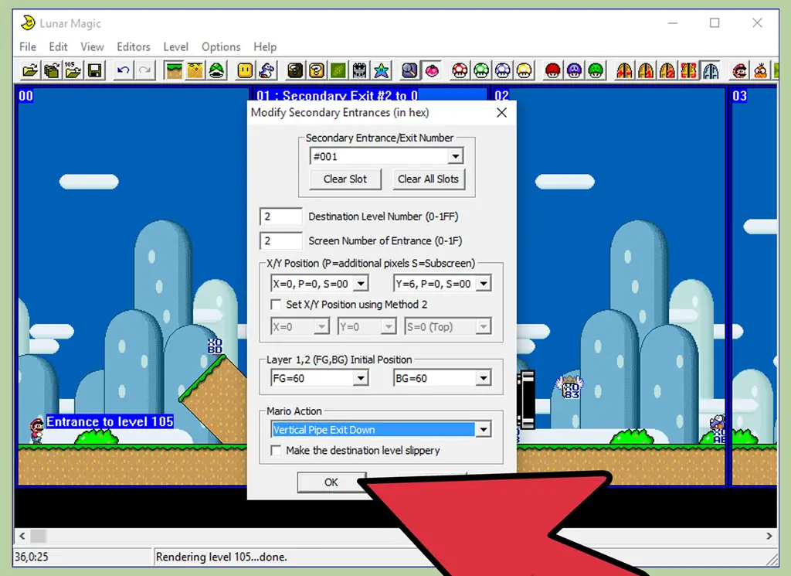Click the horizontal scrollbar left arrow
Image resolution: width=791 pixels, height=576 pixels.
(x=22, y=536)
